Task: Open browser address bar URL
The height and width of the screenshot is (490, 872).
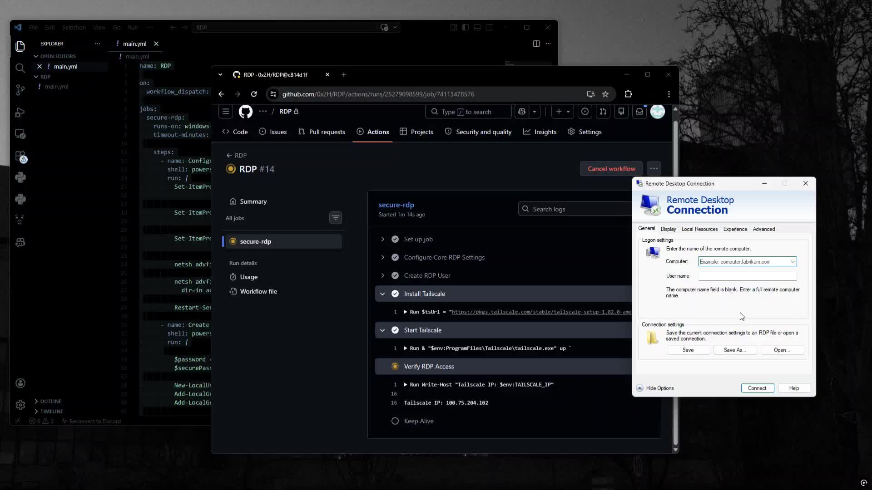Action: tap(378, 94)
